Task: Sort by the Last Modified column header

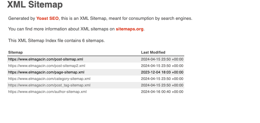Action: tap(153, 53)
